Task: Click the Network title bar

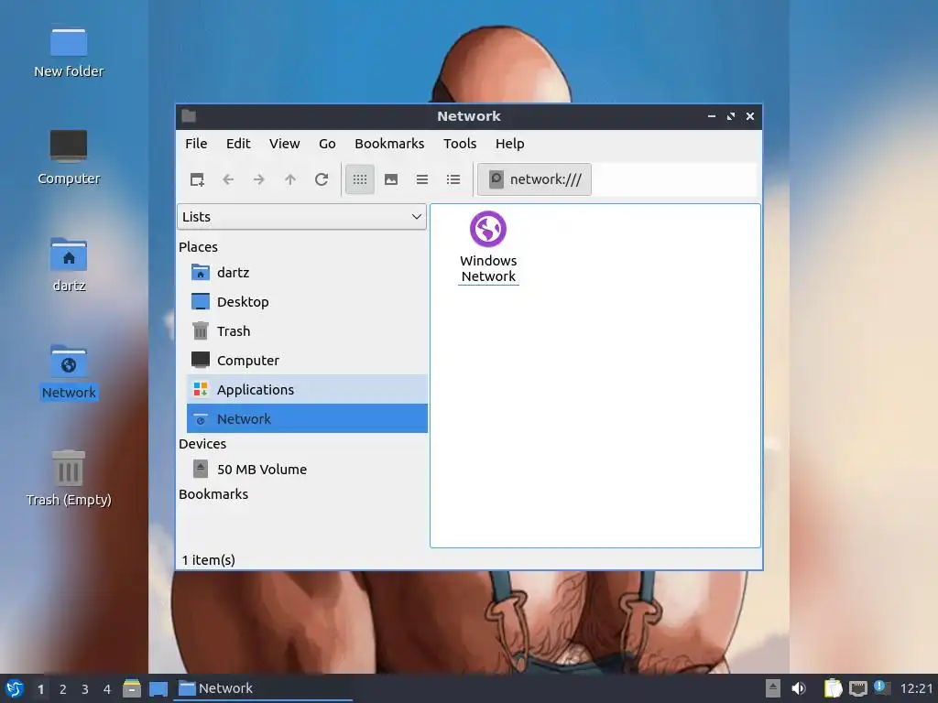Action: [468, 116]
